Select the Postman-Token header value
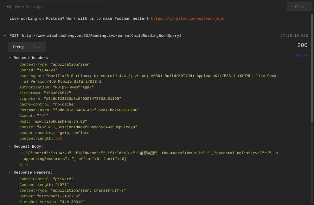This screenshot has width=314, height=205. click(96, 110)
